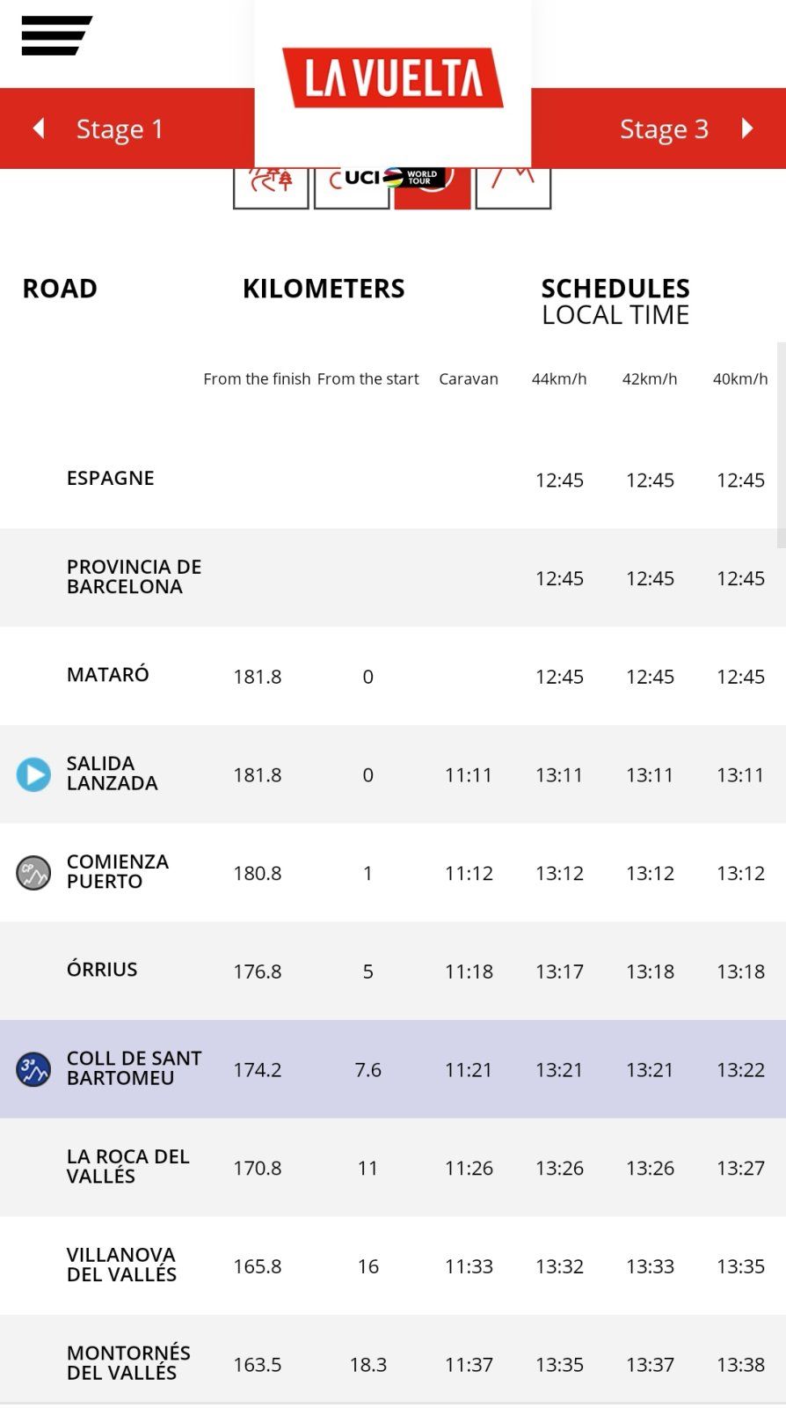Go to next Stage 3 arrow
This screenshot has width=786, height=1408.
(x=747, y=128)
